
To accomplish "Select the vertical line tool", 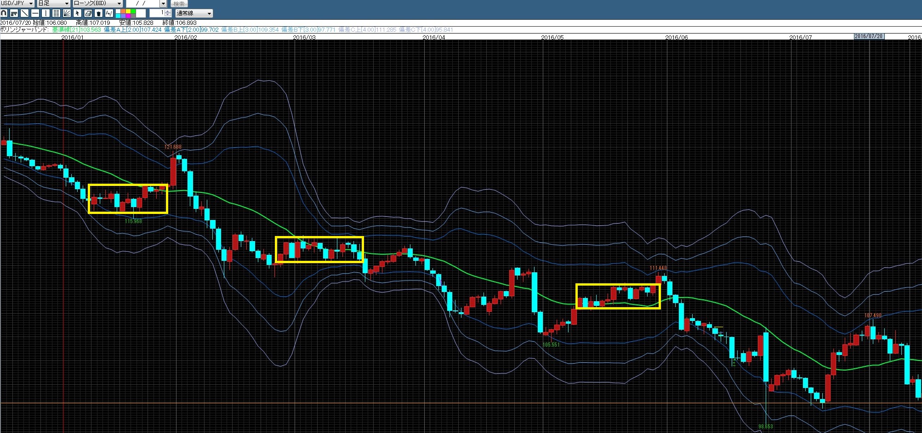I will [46, 13].
